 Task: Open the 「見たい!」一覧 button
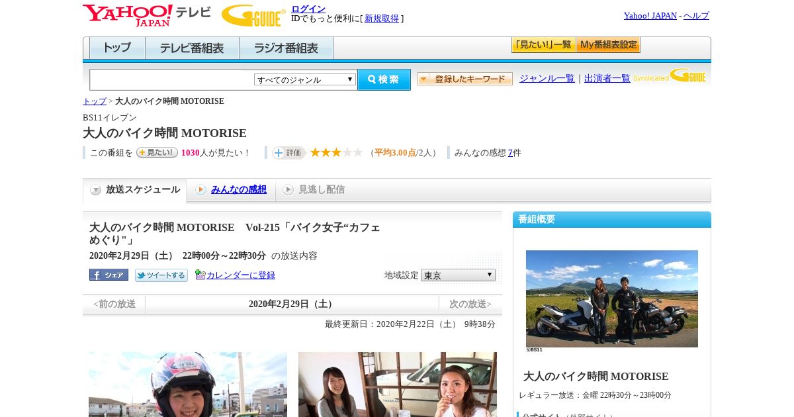543,45
